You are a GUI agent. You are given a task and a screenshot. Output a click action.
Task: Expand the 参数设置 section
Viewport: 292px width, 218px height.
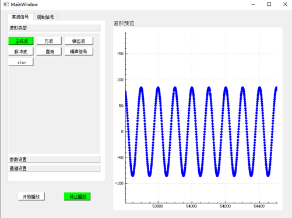tap(54, 159)
